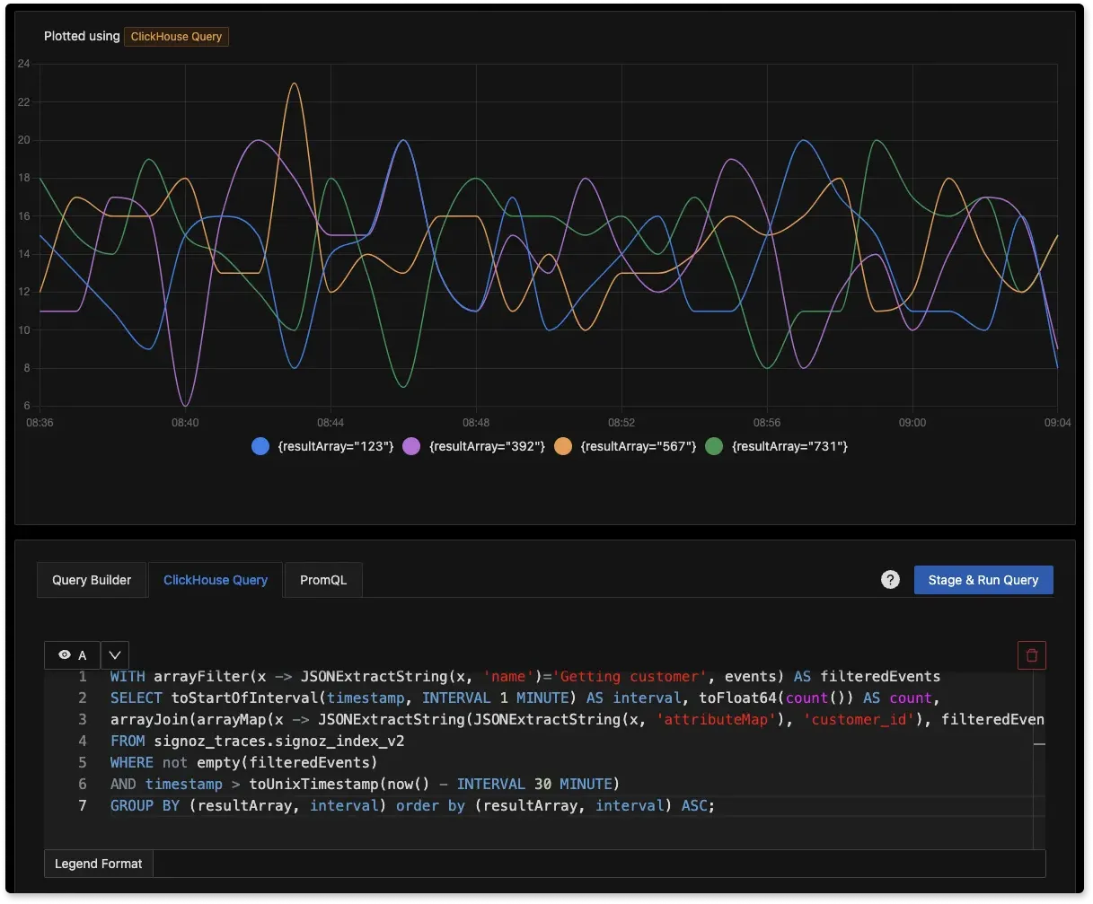Click the Legend Format label
The image size is (1093, 904).
tap(99, 864)
